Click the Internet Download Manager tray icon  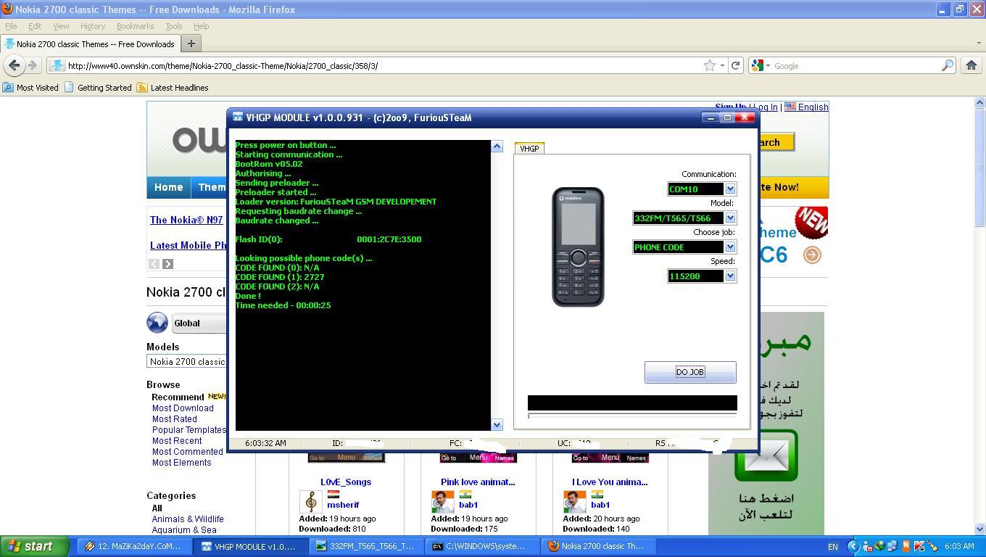click(880, 546)
